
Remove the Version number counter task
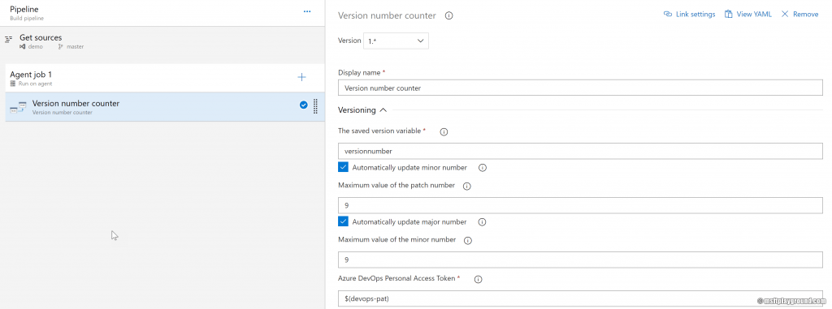(800, 15)
